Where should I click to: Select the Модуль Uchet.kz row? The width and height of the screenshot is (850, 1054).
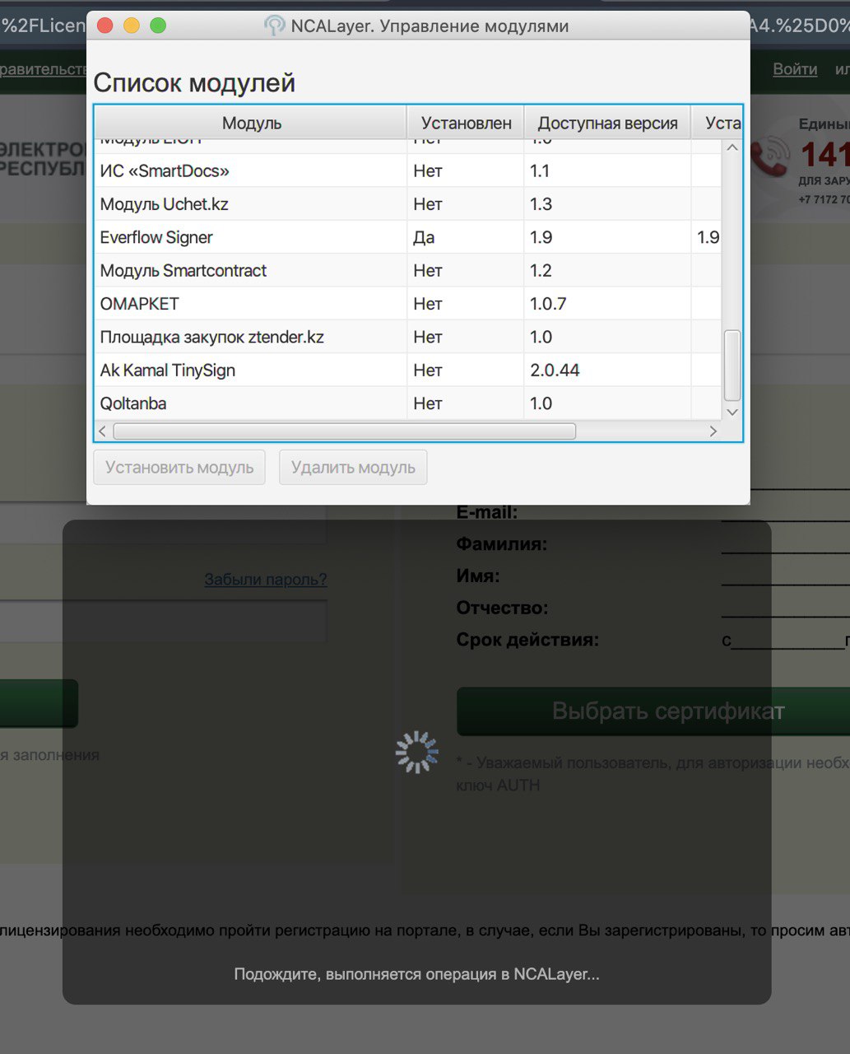408,203
